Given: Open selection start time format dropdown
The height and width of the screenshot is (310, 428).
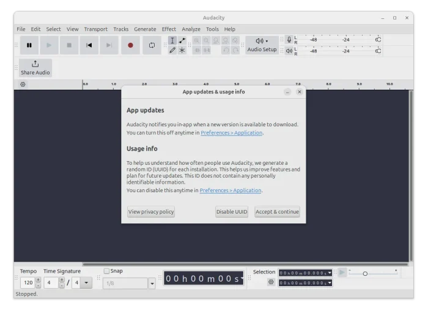Looking at the screenshot, I should pyautogui.click(x=330, y=273).
